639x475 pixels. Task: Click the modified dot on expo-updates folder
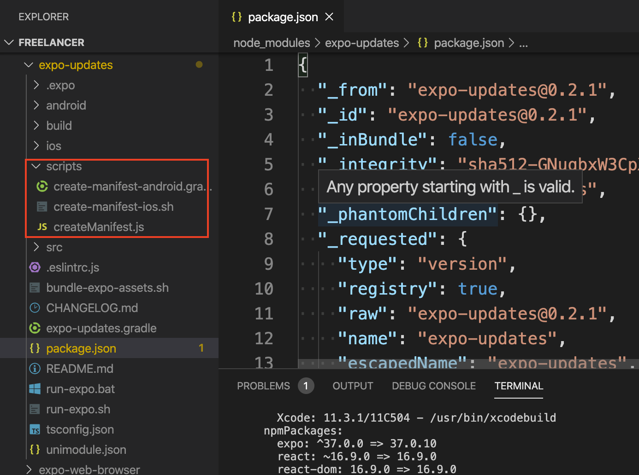pyautogui.click(x=199, y=65)
